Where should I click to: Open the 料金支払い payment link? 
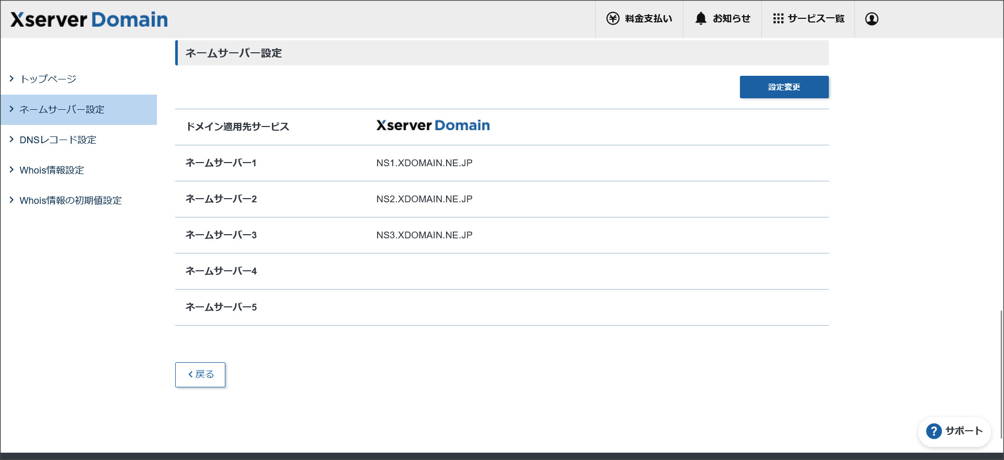(648, 19)
